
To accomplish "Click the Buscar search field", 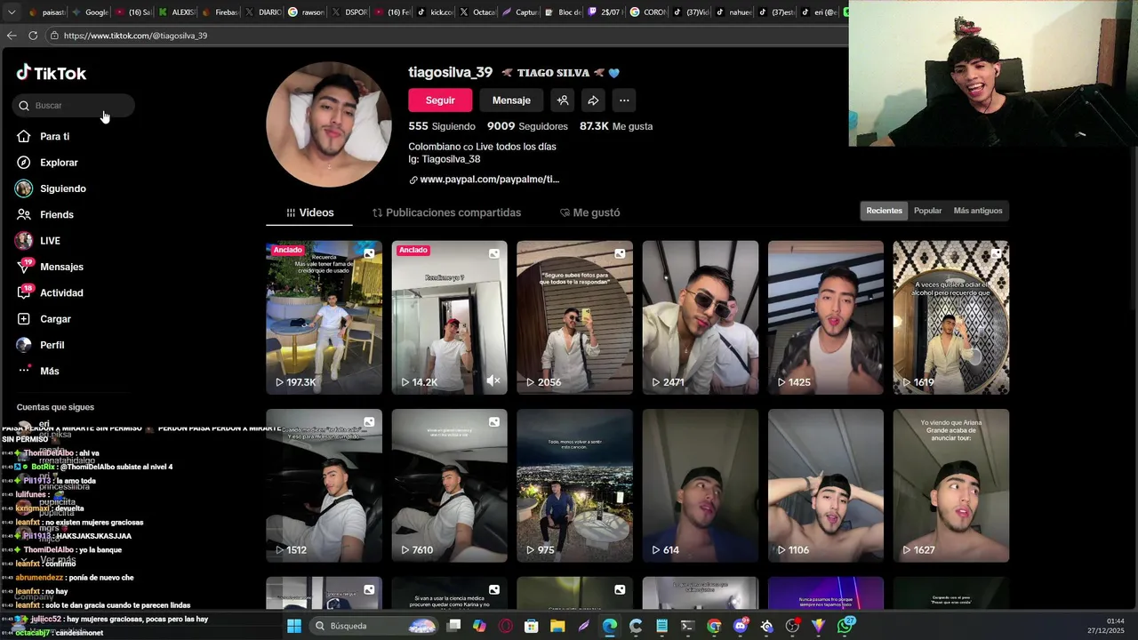I will click(x=73, y=106).
